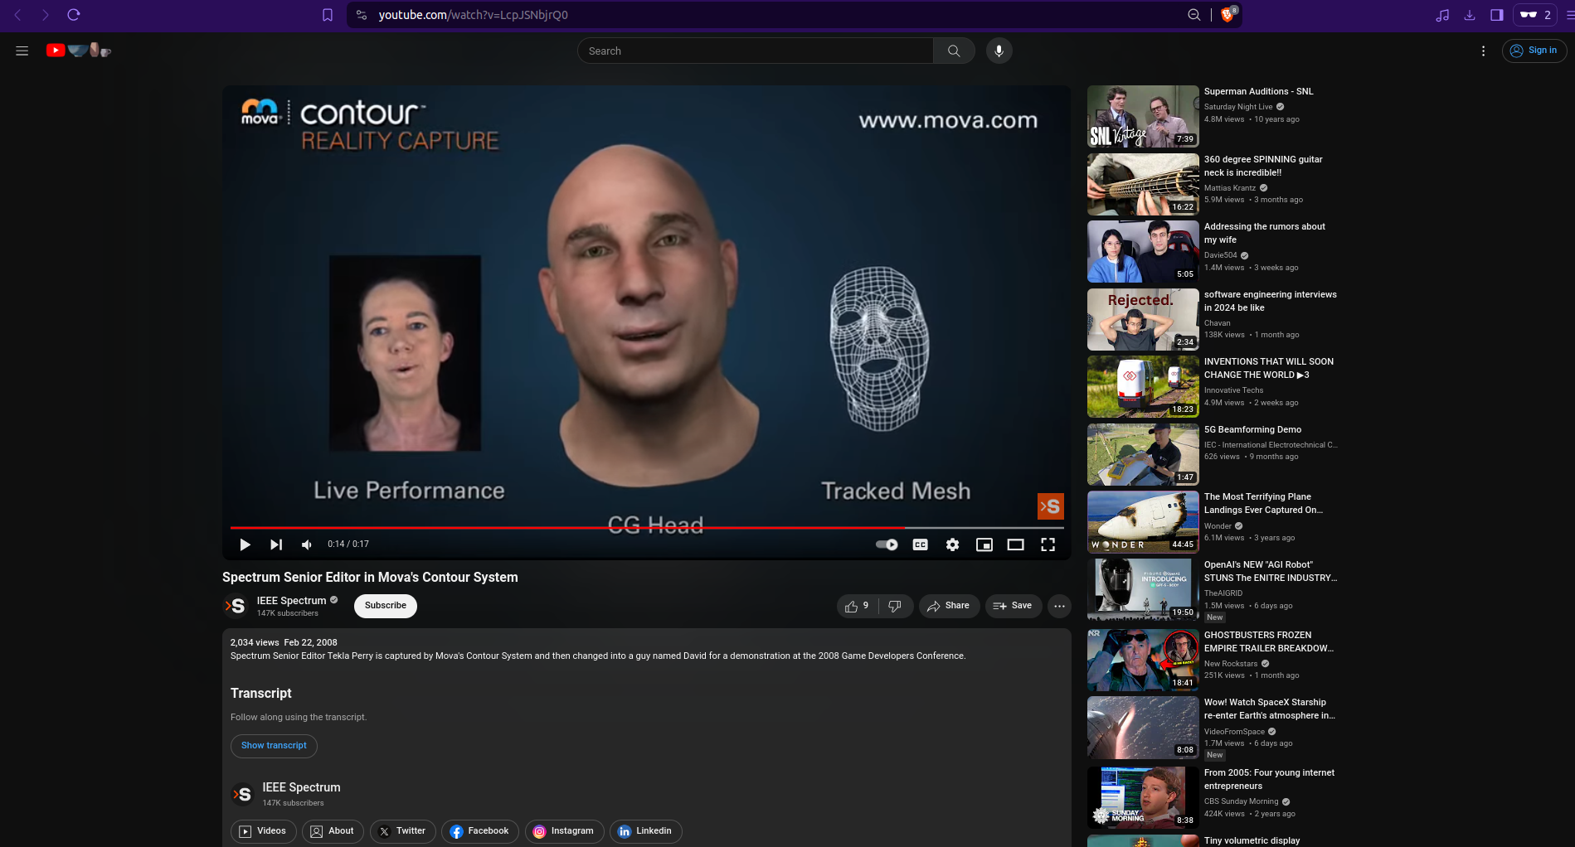Share the video
The height and width of the screenshot is (847, 1575).
coord(949,606)
